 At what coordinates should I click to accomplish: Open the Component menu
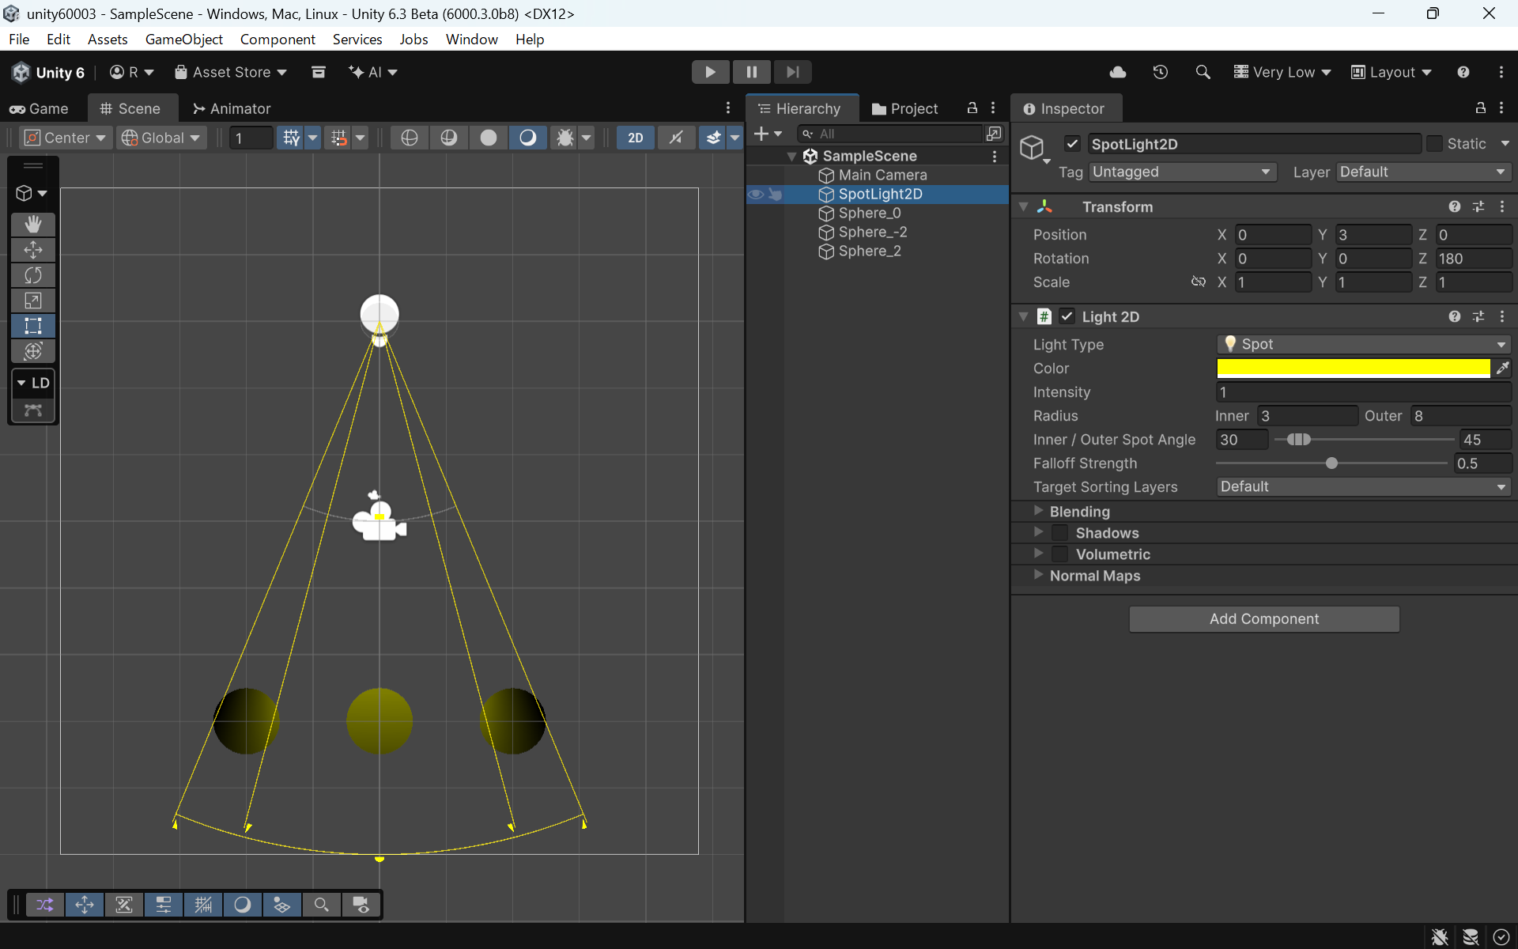[277, 39]
